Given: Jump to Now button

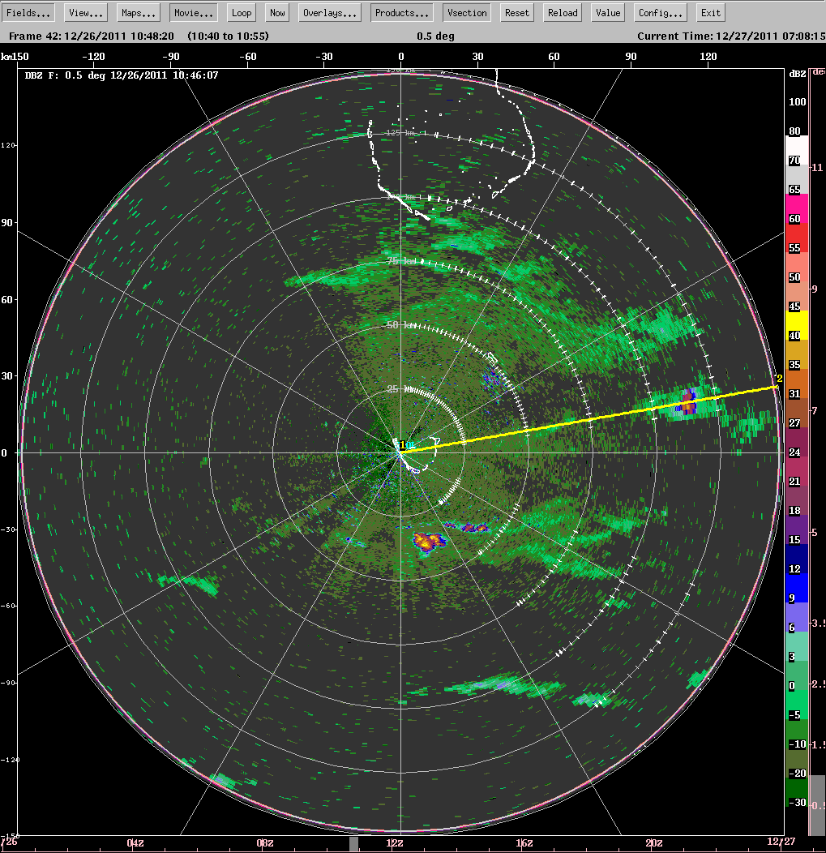Looking at the screenshot, I should (x=277, y=12).
